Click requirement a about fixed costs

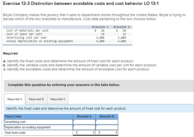69,61
